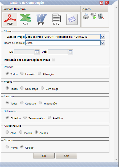Click the email envelope icon

point(72,20)
